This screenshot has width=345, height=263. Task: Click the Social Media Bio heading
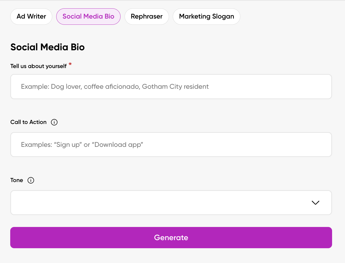pos(48,47)
